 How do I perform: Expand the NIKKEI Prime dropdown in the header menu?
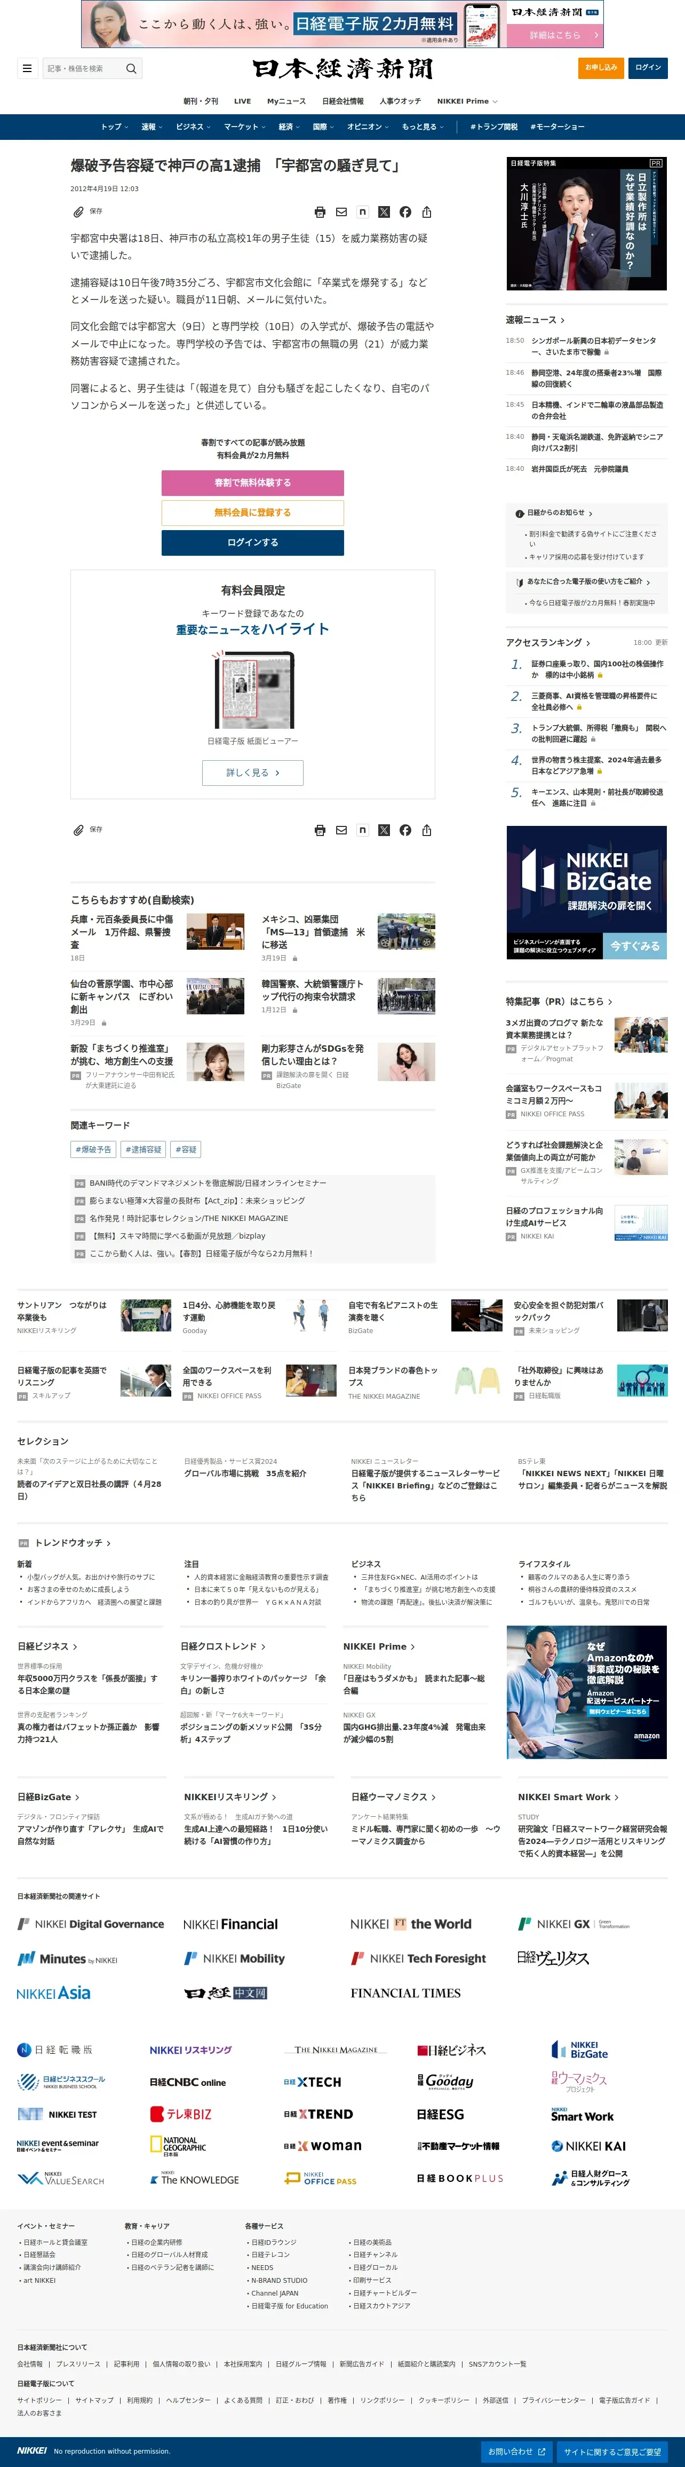pos(468,100)
